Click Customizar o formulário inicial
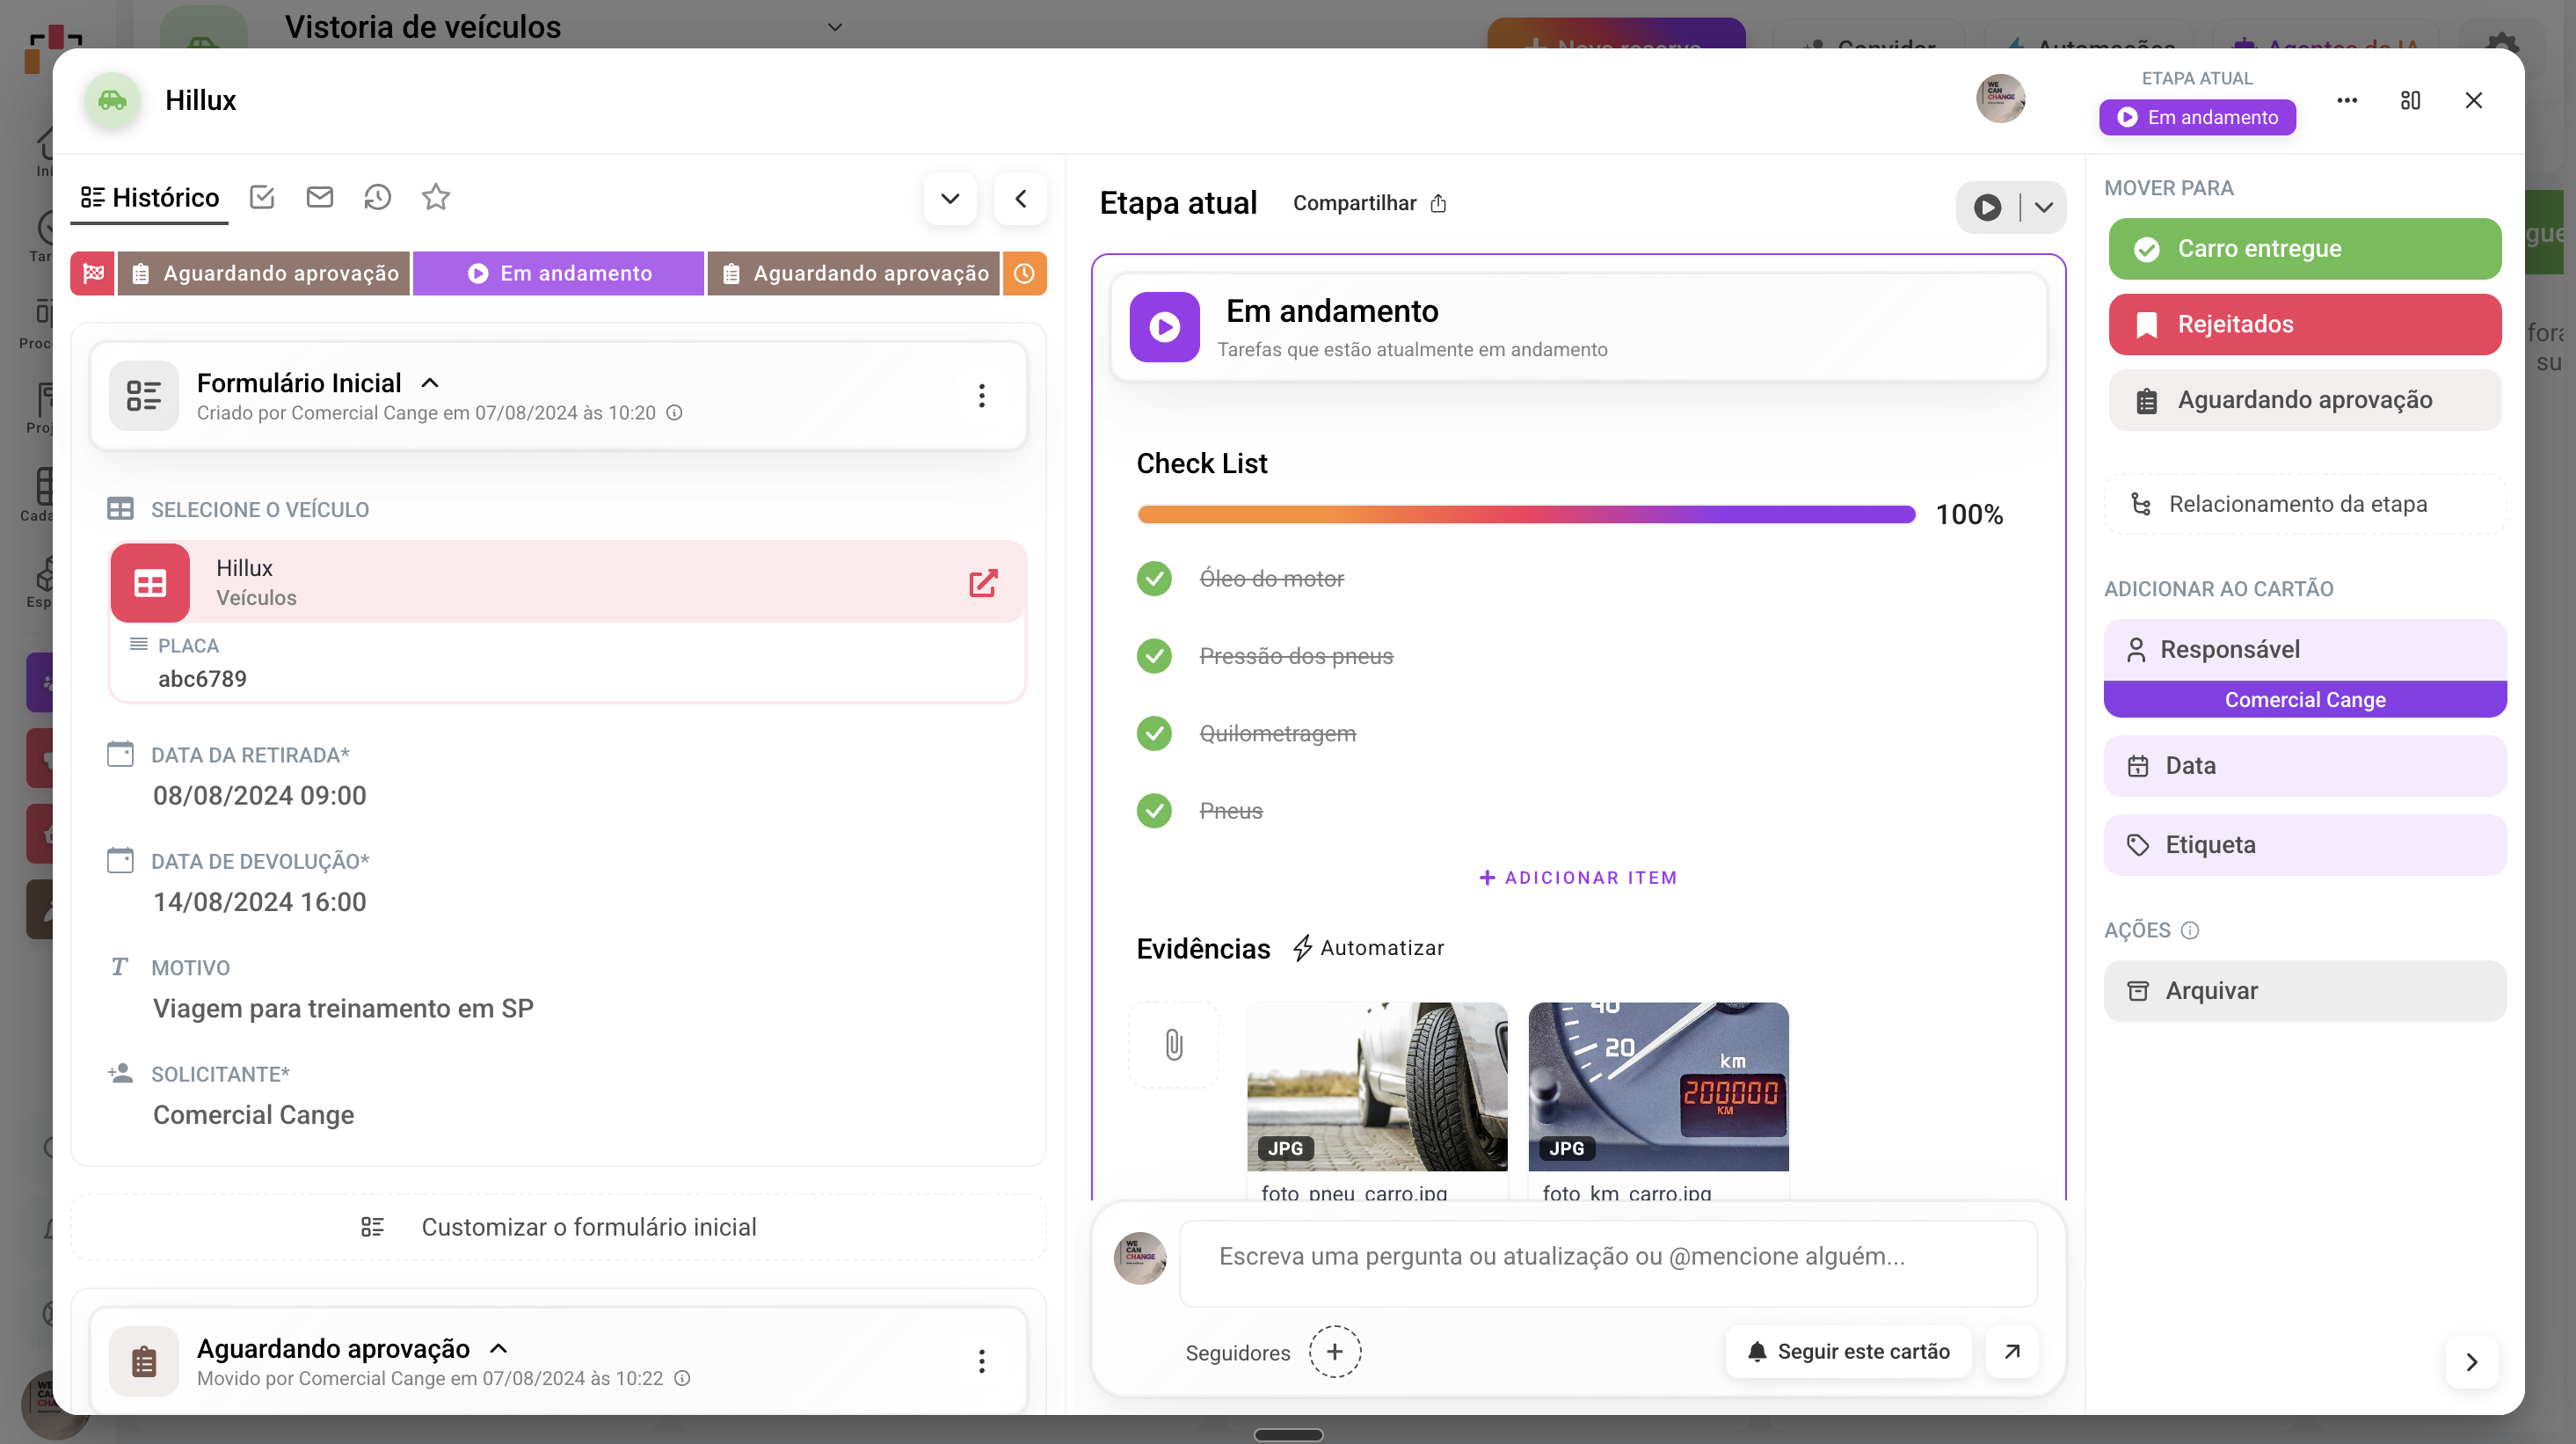The height and width of the screenshot is (1444, 2576). pos(559,1227)
